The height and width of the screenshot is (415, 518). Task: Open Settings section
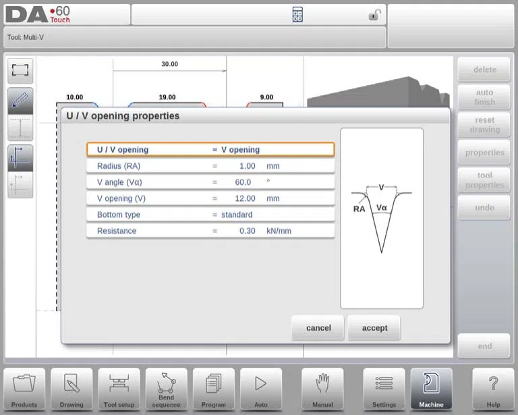pos(384,389)
